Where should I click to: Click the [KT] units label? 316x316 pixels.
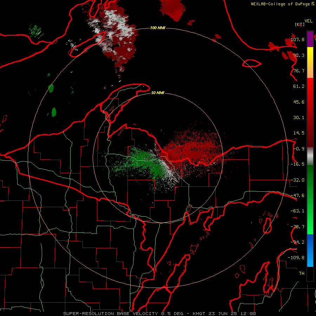[300, 24]
